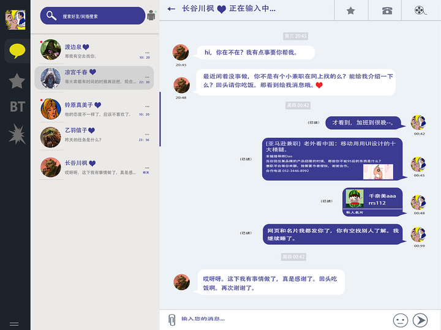Viewport: 441px width, 330px height.
Task: Open more options dots for 凉宫千春
Action: point(147,77)
